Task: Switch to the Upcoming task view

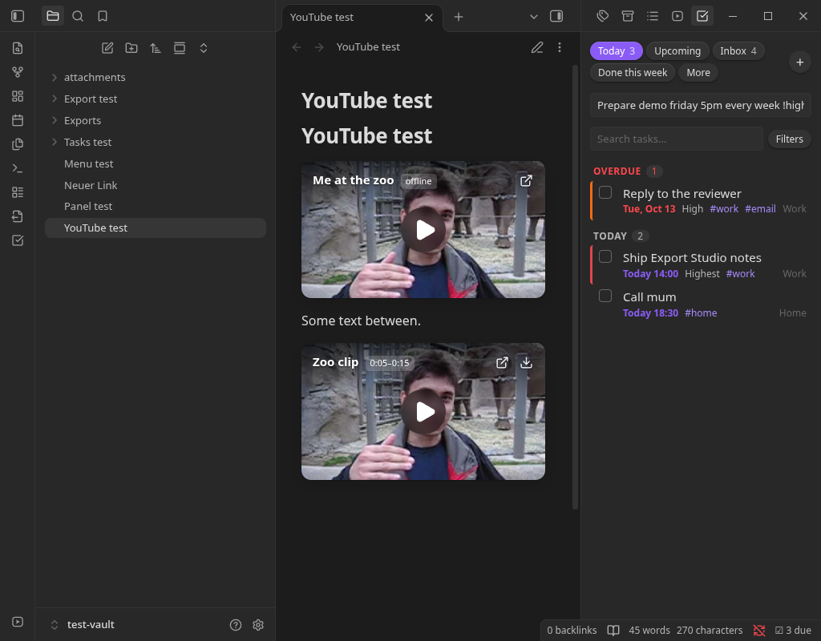Action: (677, 50)
